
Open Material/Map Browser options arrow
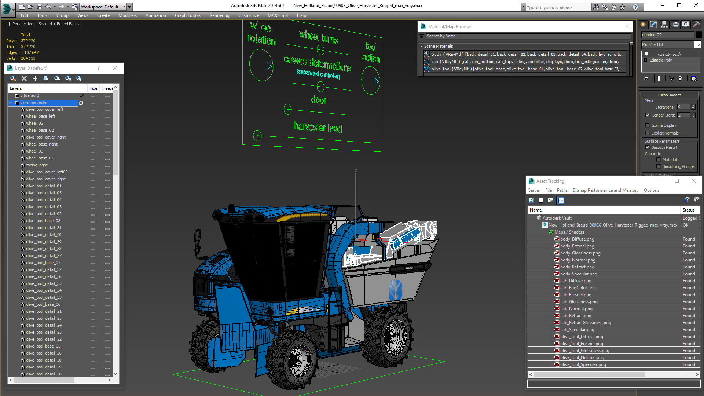click(x=422, y=36)
